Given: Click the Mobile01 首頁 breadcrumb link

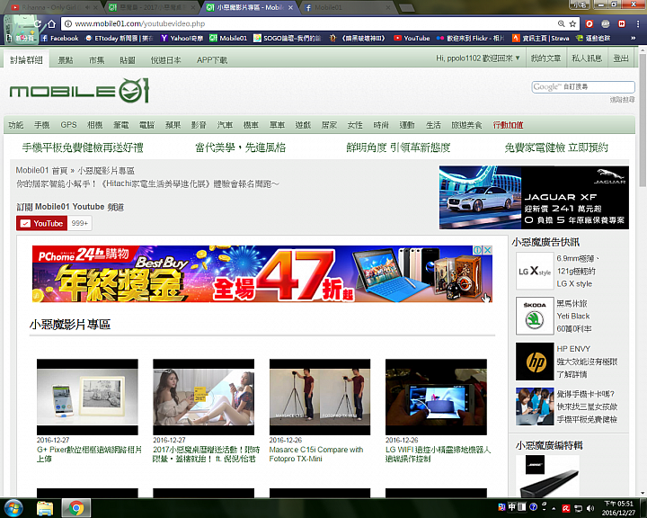Looking at the screenshot, I should [x=41, y=170].
